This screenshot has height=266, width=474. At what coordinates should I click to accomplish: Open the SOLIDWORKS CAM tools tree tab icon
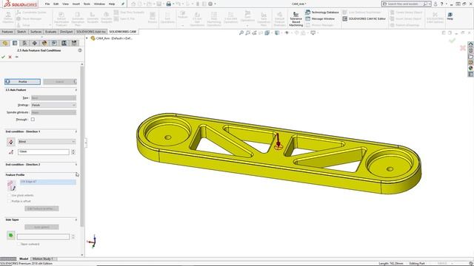coord(74,43)
